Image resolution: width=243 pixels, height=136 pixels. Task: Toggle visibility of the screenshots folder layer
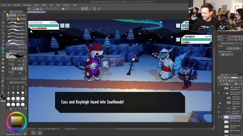click(x=219, y=93)
